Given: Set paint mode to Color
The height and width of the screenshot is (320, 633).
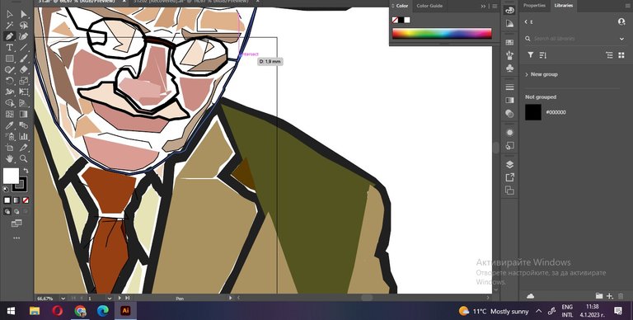Looking at the screenshot, I should click(x=7, y=200).
